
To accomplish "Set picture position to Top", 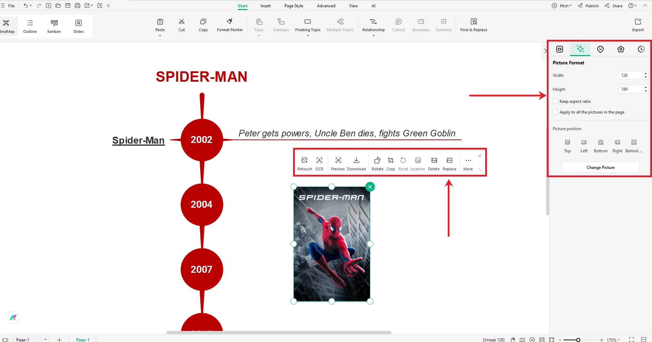I will (x=567, y=146).
